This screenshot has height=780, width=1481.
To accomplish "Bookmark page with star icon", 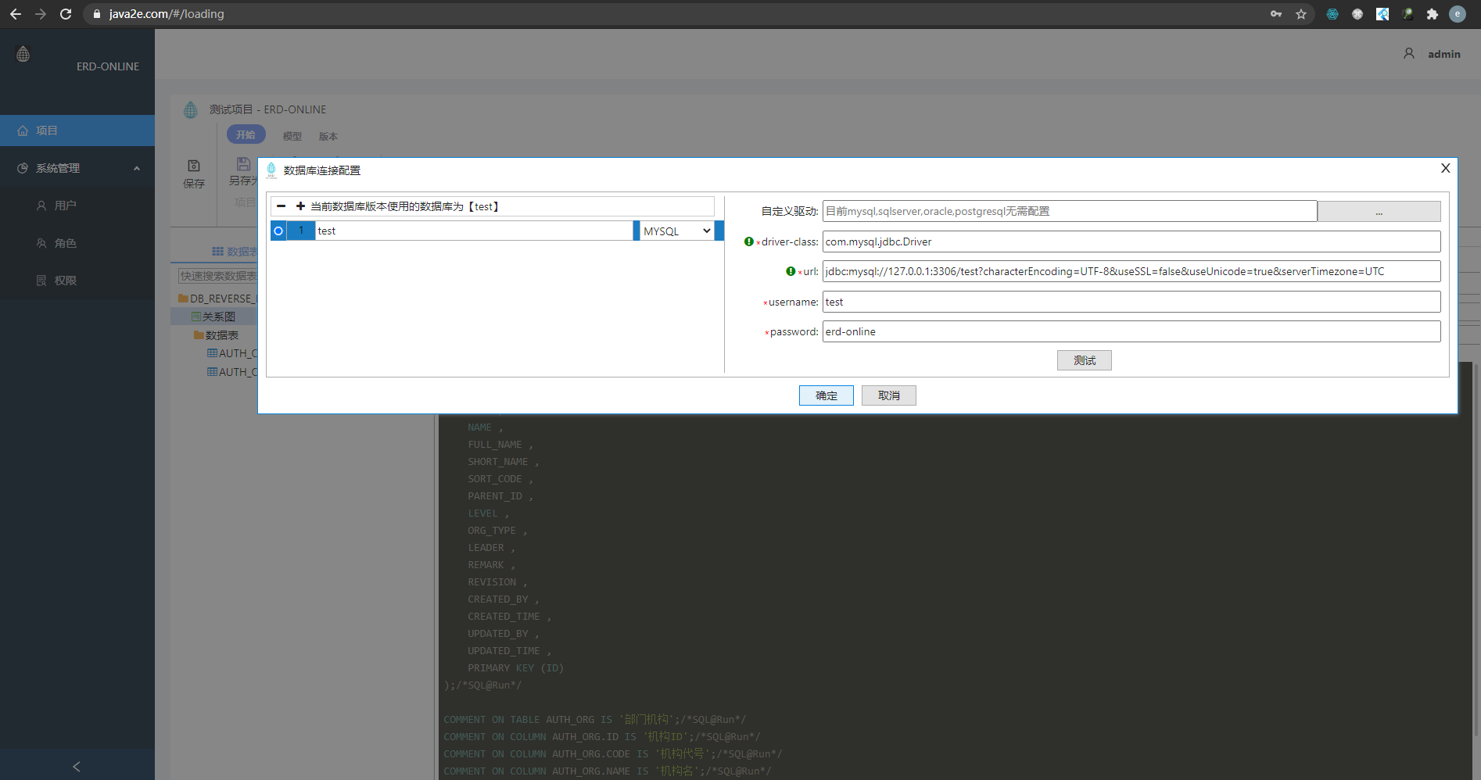I will tap(1301, 14).
